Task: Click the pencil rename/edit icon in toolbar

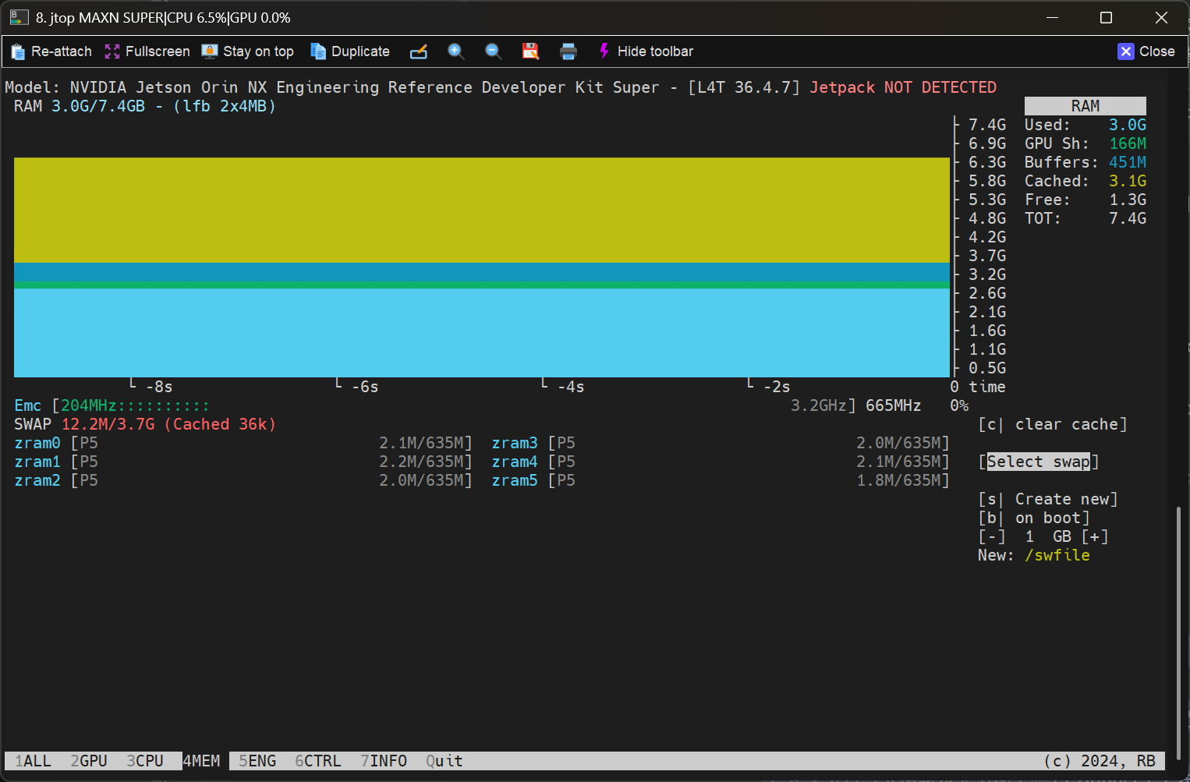Action: tap(419, 51)
